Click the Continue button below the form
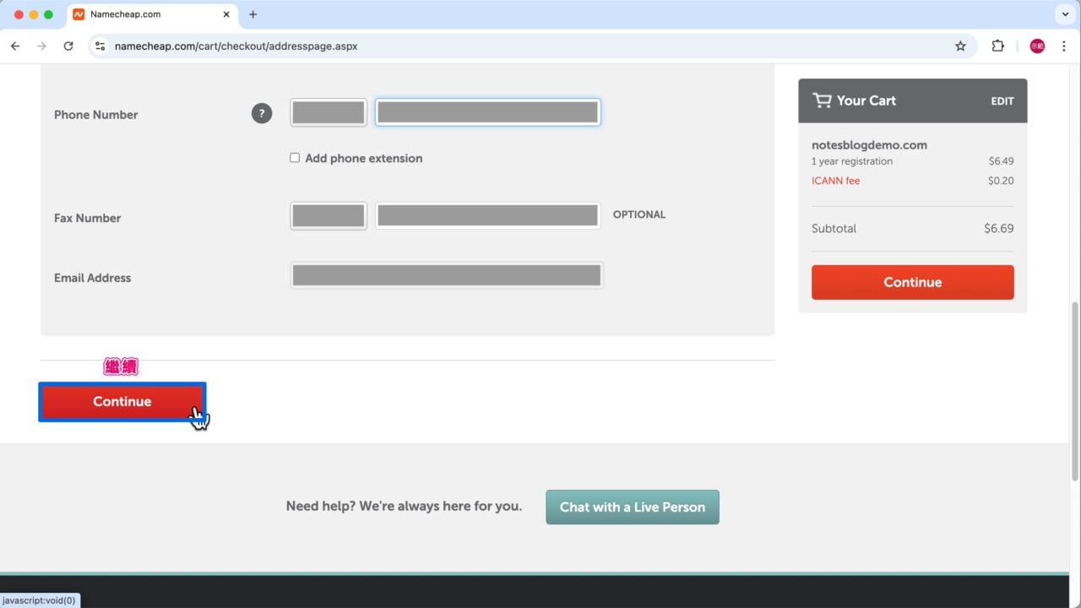This screenshot has height=608, width=1081. (x=122, y=402)
